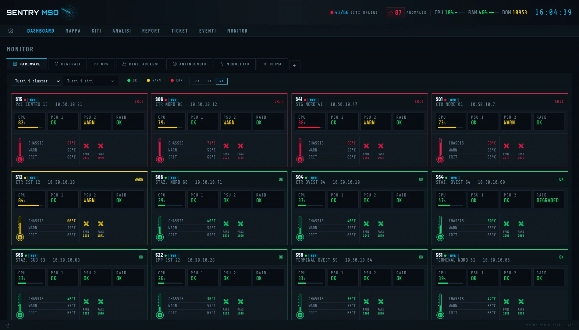Click FAN2 icon on S15 card
This screenshot has width=579, height=330.
[x=101, y=146]
